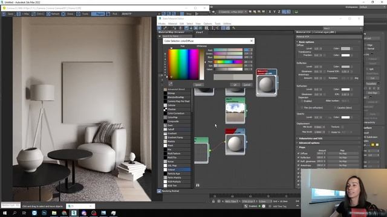Click the Red slider in Color Selector
The image size is (387, 217).
pos(228,50)
